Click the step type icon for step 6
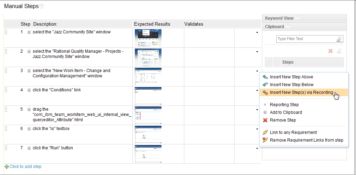The width and height of the screenshot is (356, 175). pyautogui.click(x=29, y=129)
